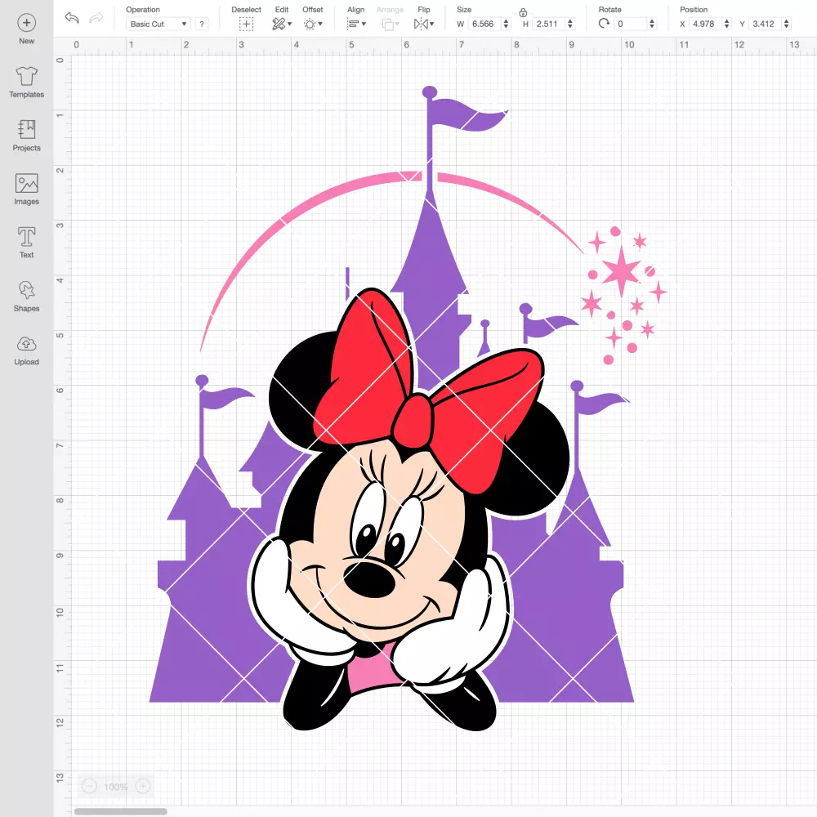Click the Operation help question mark
Image resolution: width=817 pixels, height=817 pixels.
tap(202, 24)
